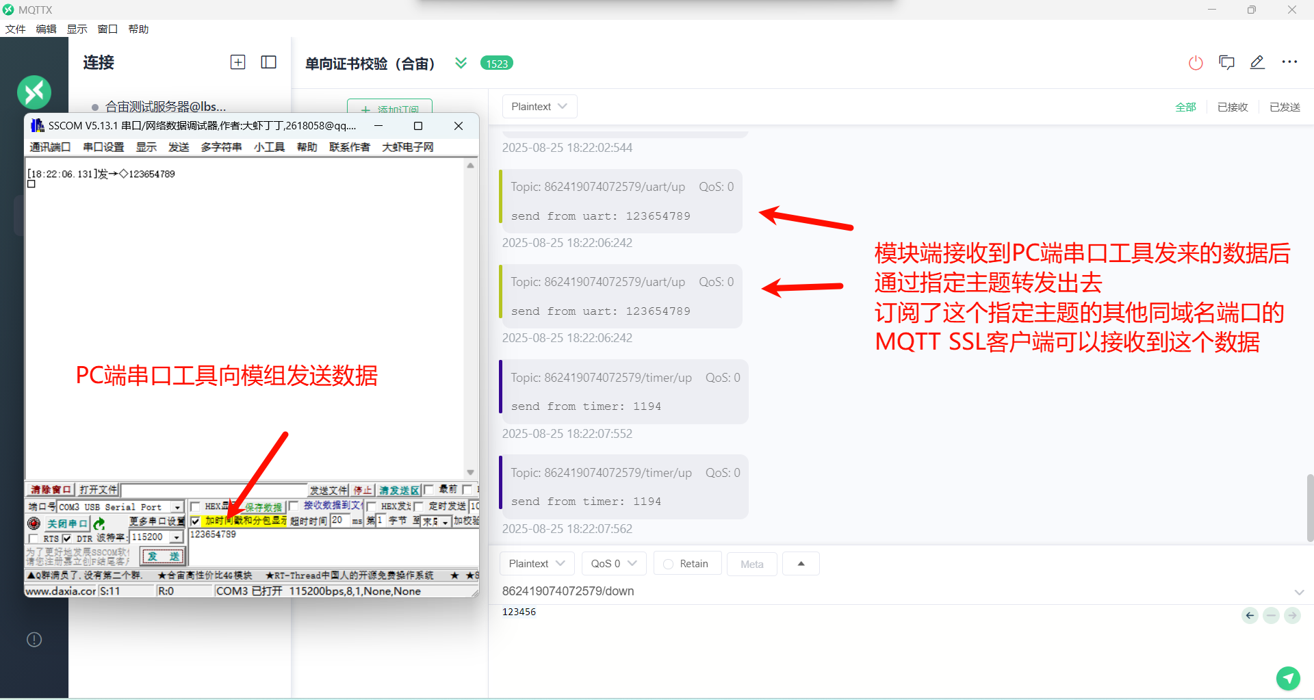This screenshot has width=1314, height=700.
Task: Open SSCOM 多字符串 menu
Action: (221, 146)
